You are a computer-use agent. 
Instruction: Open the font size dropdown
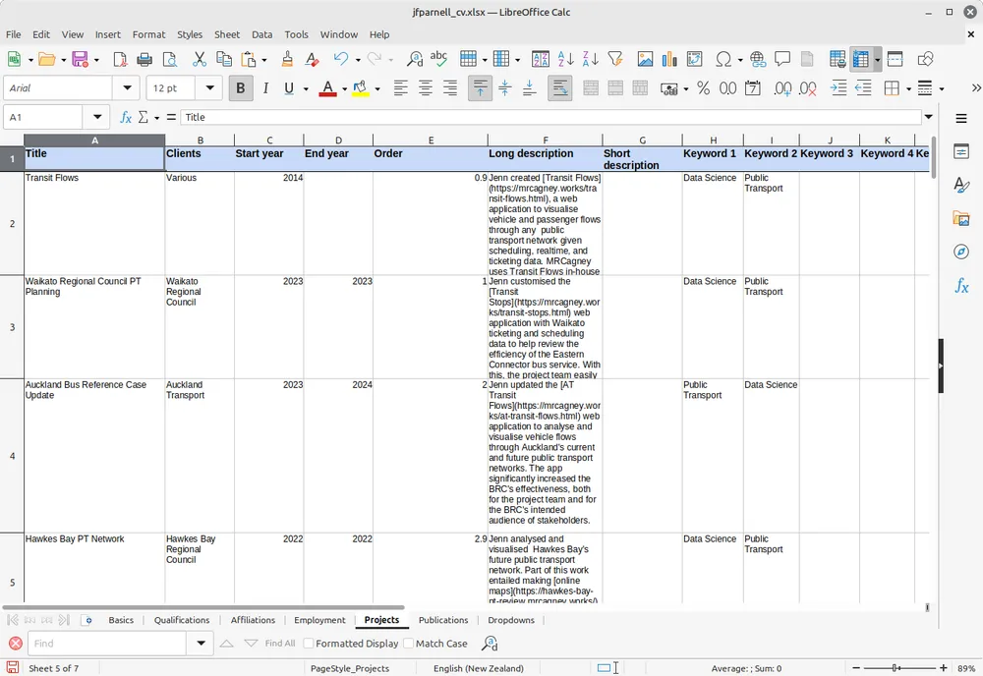coord(209,88)
